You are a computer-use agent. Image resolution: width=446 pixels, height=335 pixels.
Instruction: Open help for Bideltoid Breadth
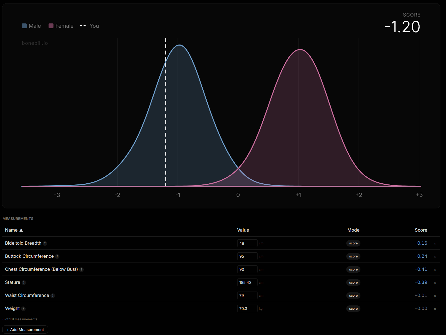click(x=45, y=243)
